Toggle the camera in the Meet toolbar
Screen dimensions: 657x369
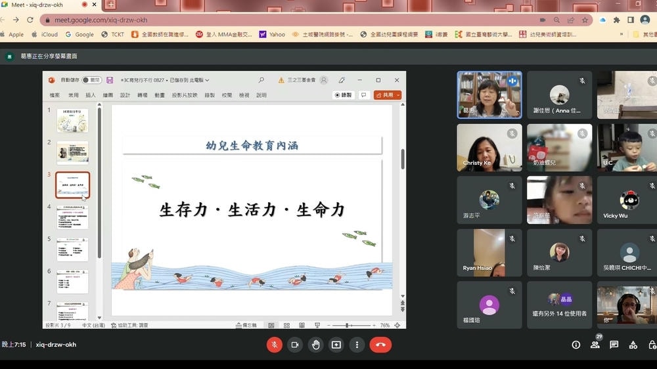(295, 345)
